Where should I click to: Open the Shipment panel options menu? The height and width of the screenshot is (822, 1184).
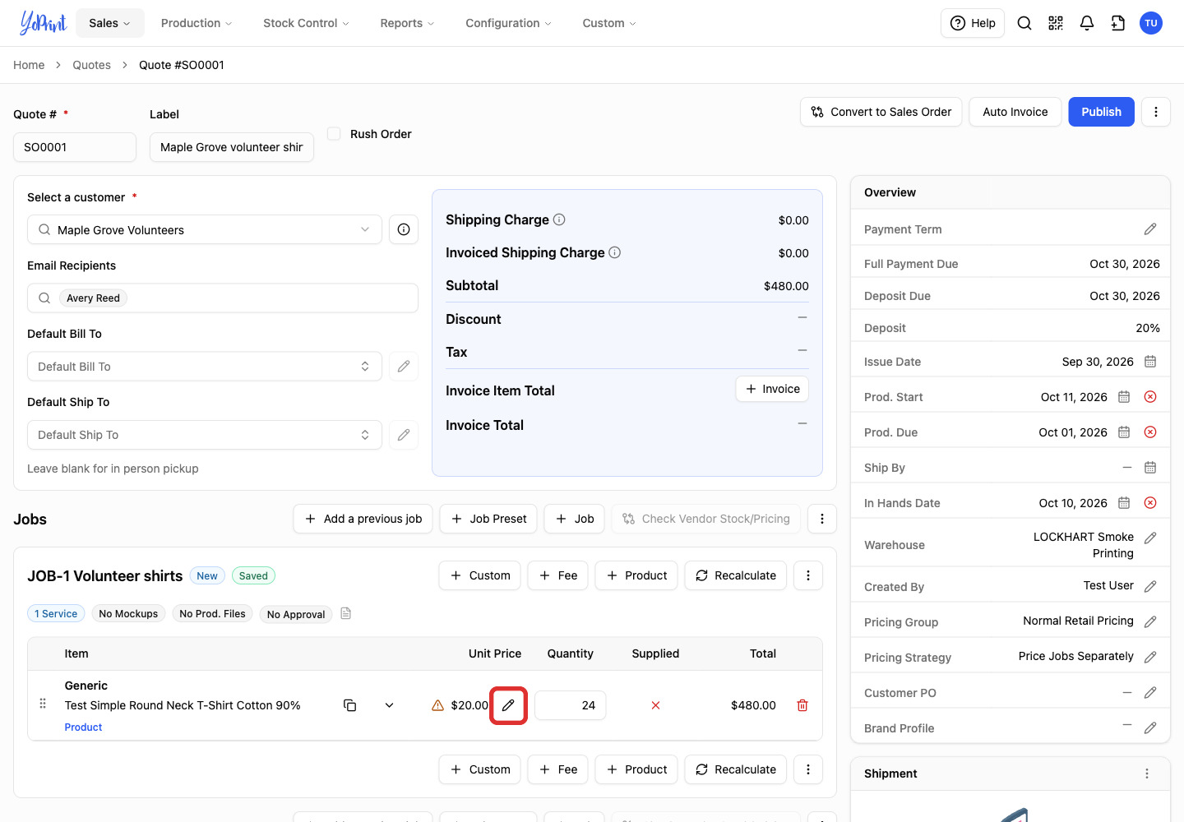1147,774
